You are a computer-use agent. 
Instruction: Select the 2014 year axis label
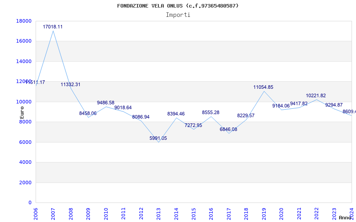tap(176, 214)
